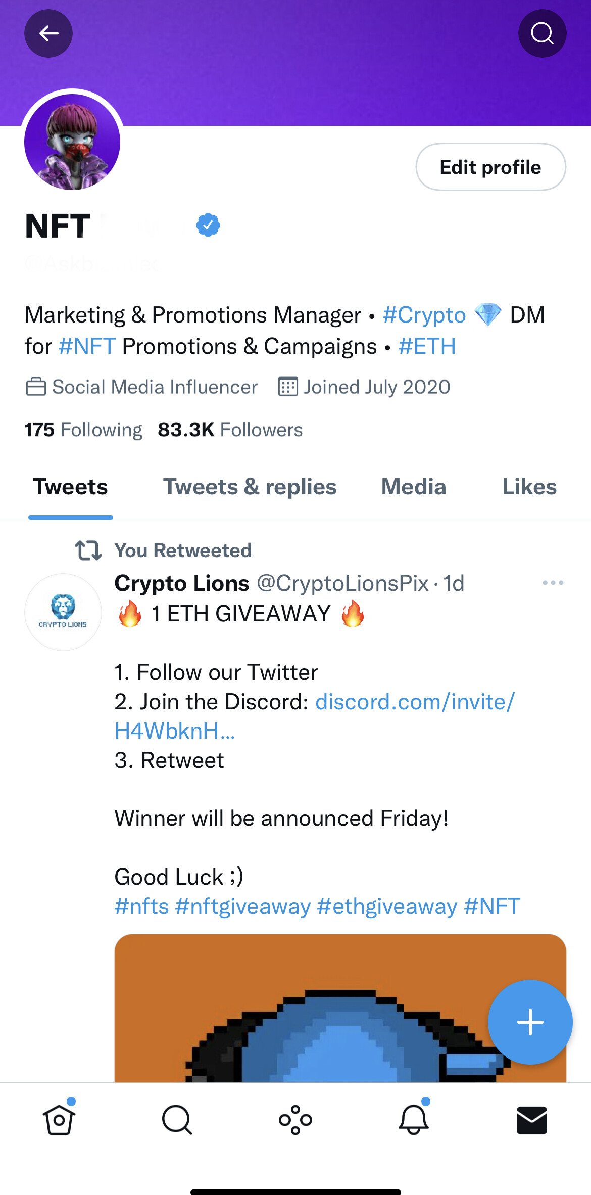Open the Communities icon in bottom bar
Screen dimensions: 591x1195
click(x=295, y=1119)
